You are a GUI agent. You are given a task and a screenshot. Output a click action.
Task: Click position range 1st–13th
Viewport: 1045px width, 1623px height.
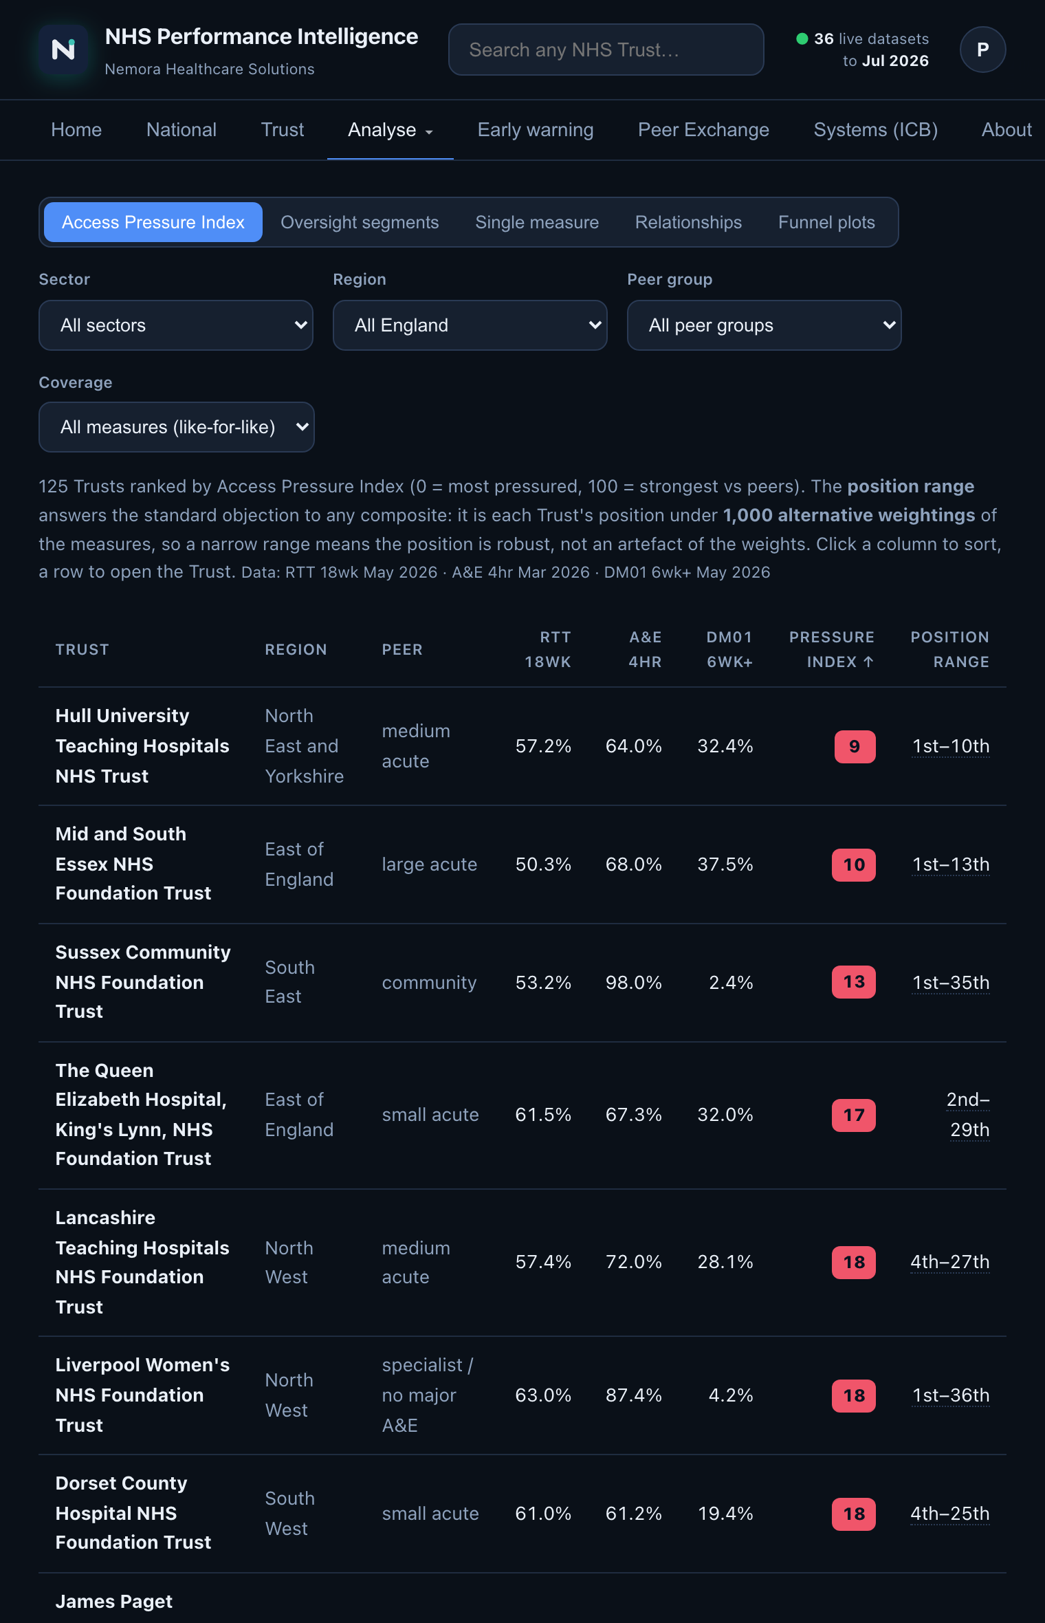pyautogui.click(x=951, y=864)
